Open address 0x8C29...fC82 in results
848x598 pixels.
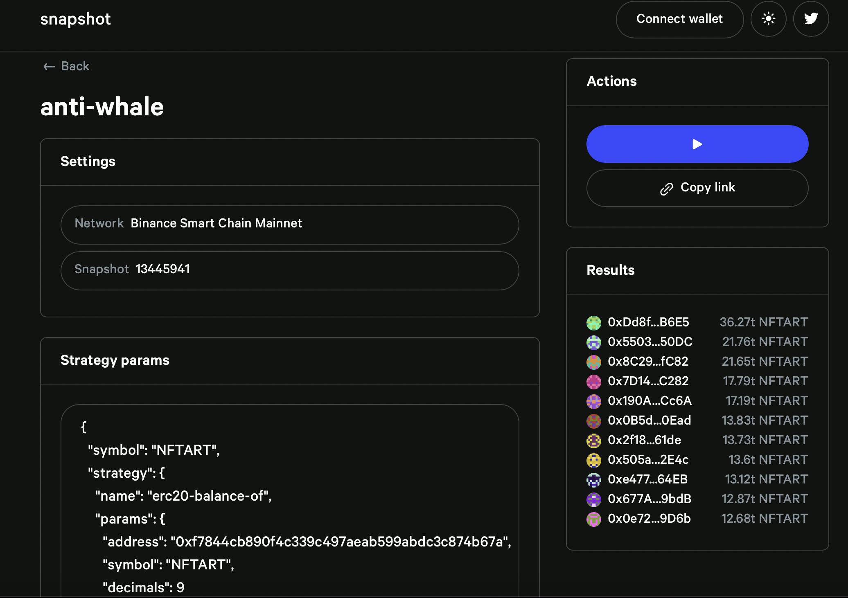coord(648,362)
